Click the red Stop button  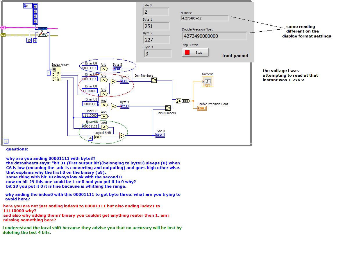pos(195,53)
